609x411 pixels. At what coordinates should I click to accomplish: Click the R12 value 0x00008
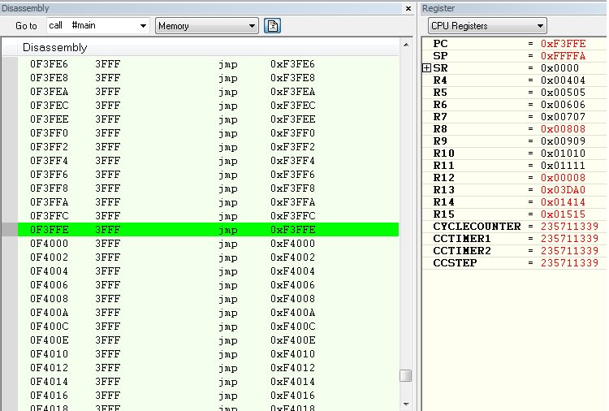click(564, 178)
